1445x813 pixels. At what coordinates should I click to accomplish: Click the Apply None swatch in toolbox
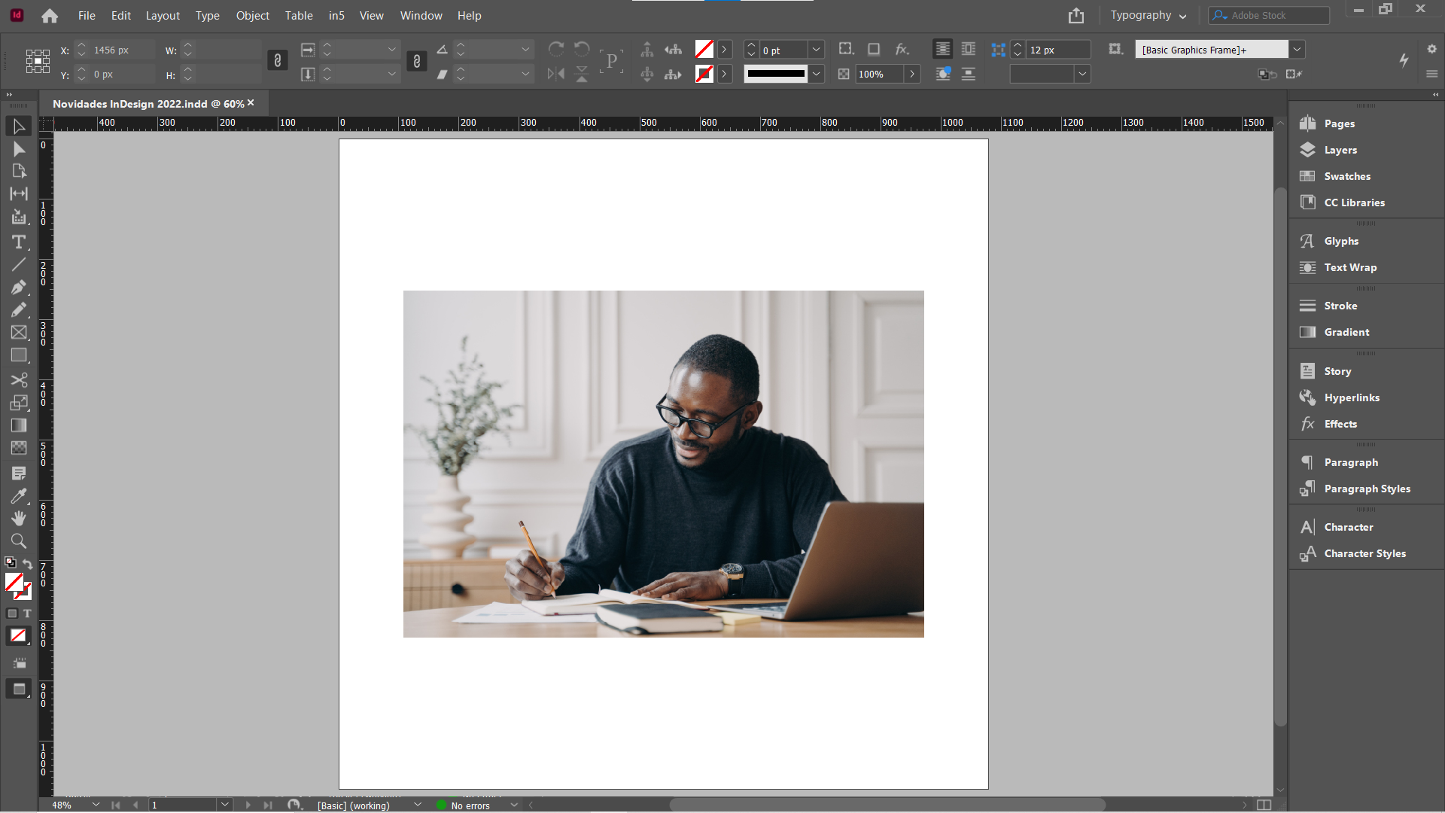tap(18, 636)
